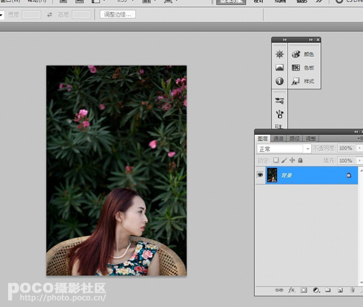Open the Styles (样式) fx icon

295,81
